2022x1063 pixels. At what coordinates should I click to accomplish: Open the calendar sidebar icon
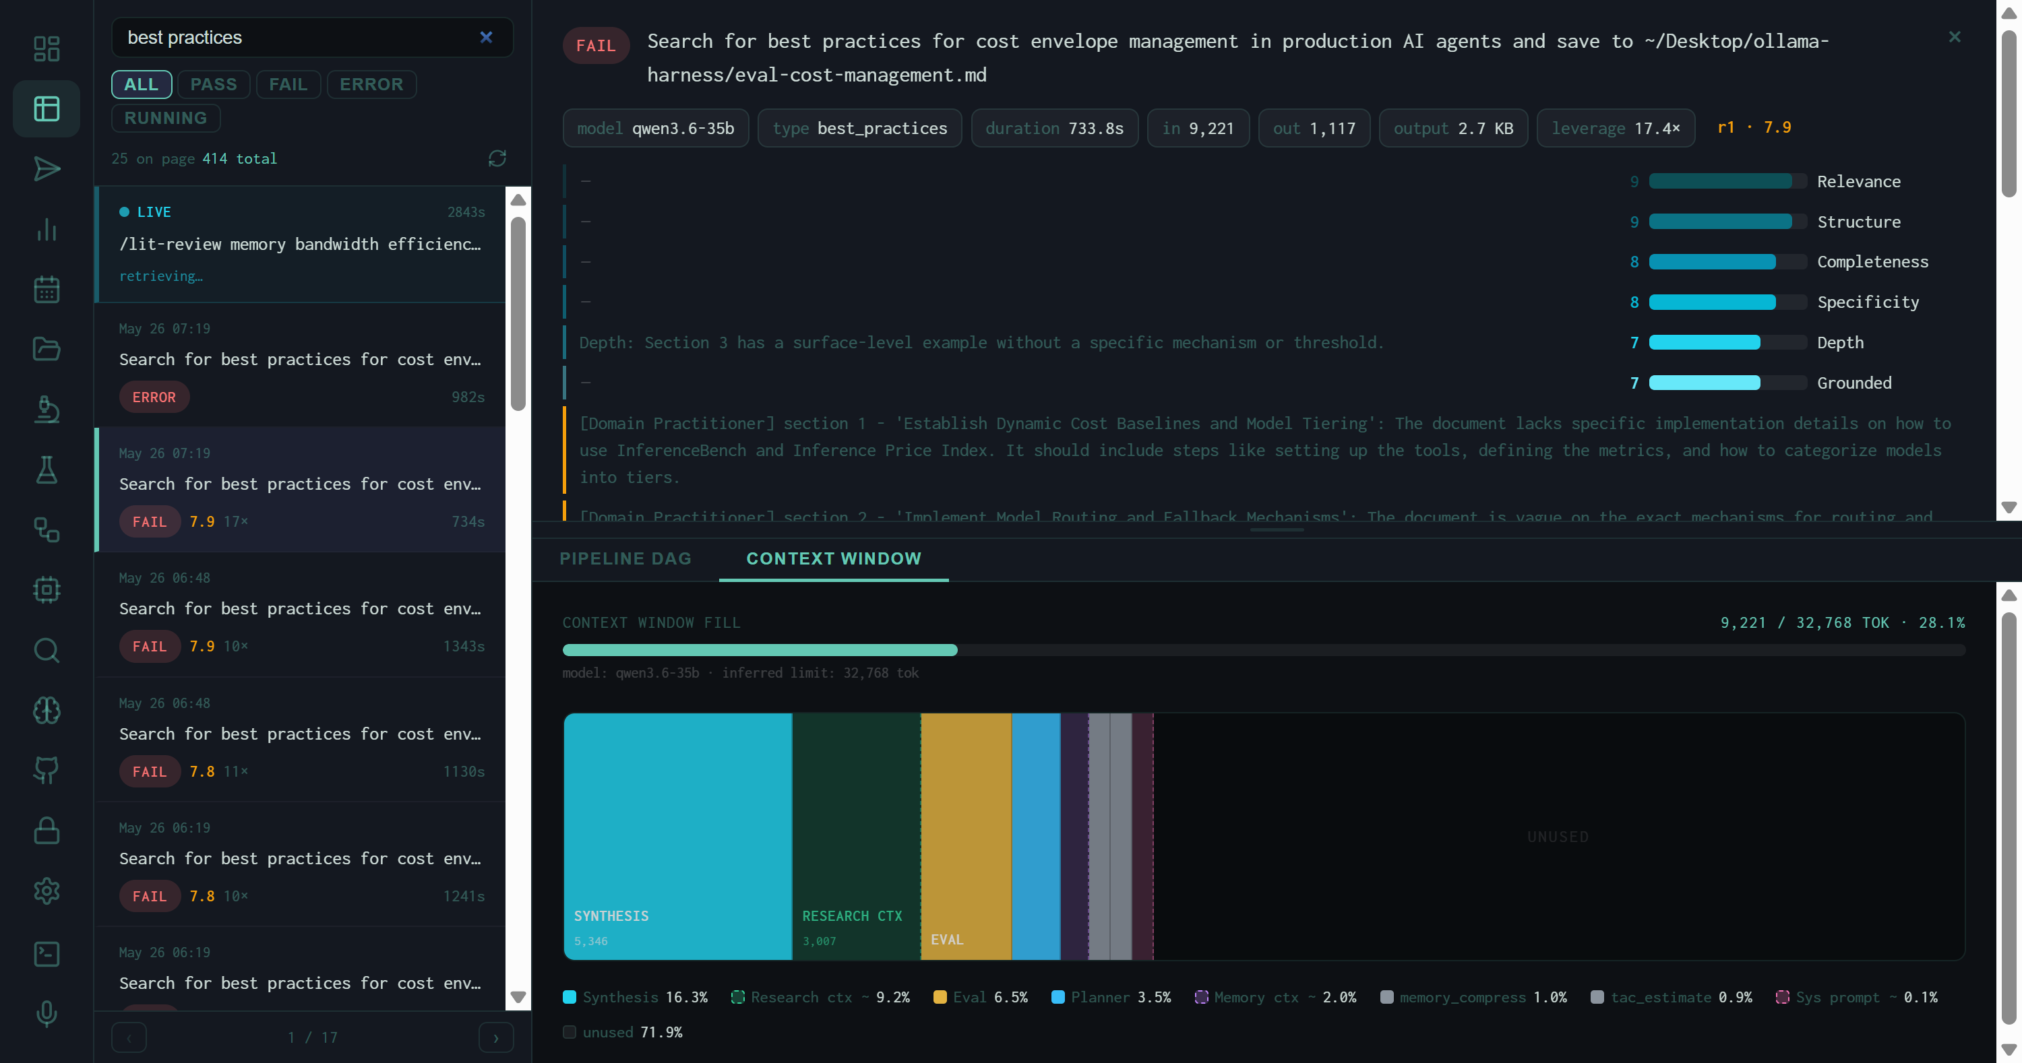[x=47, y=289]
